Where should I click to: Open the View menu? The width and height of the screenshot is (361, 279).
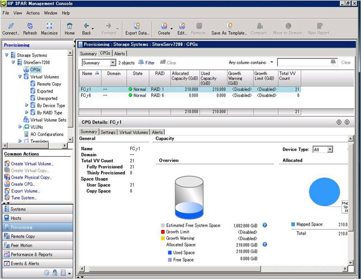pos(18,13)
